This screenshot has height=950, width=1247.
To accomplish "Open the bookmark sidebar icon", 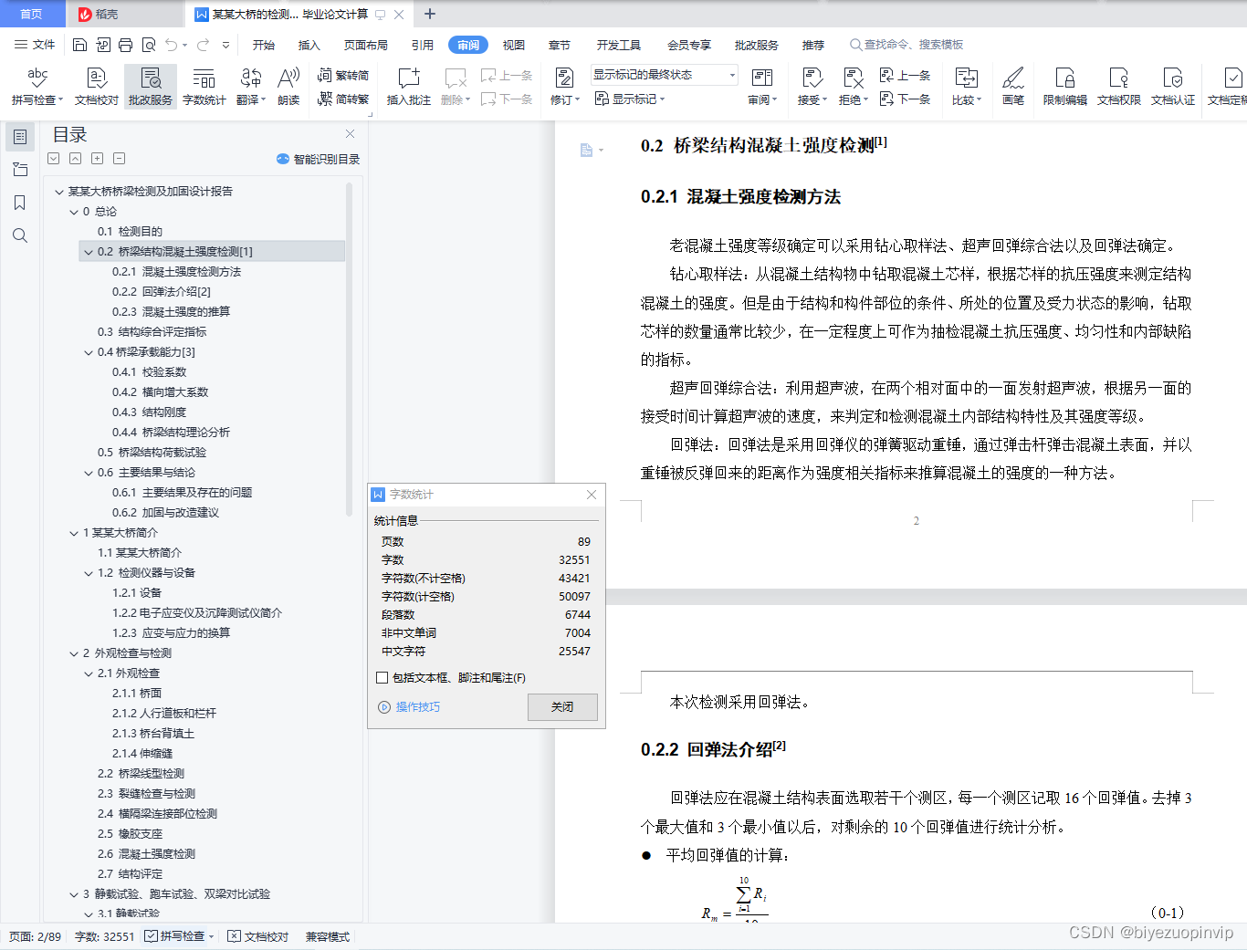I will 20,203.
